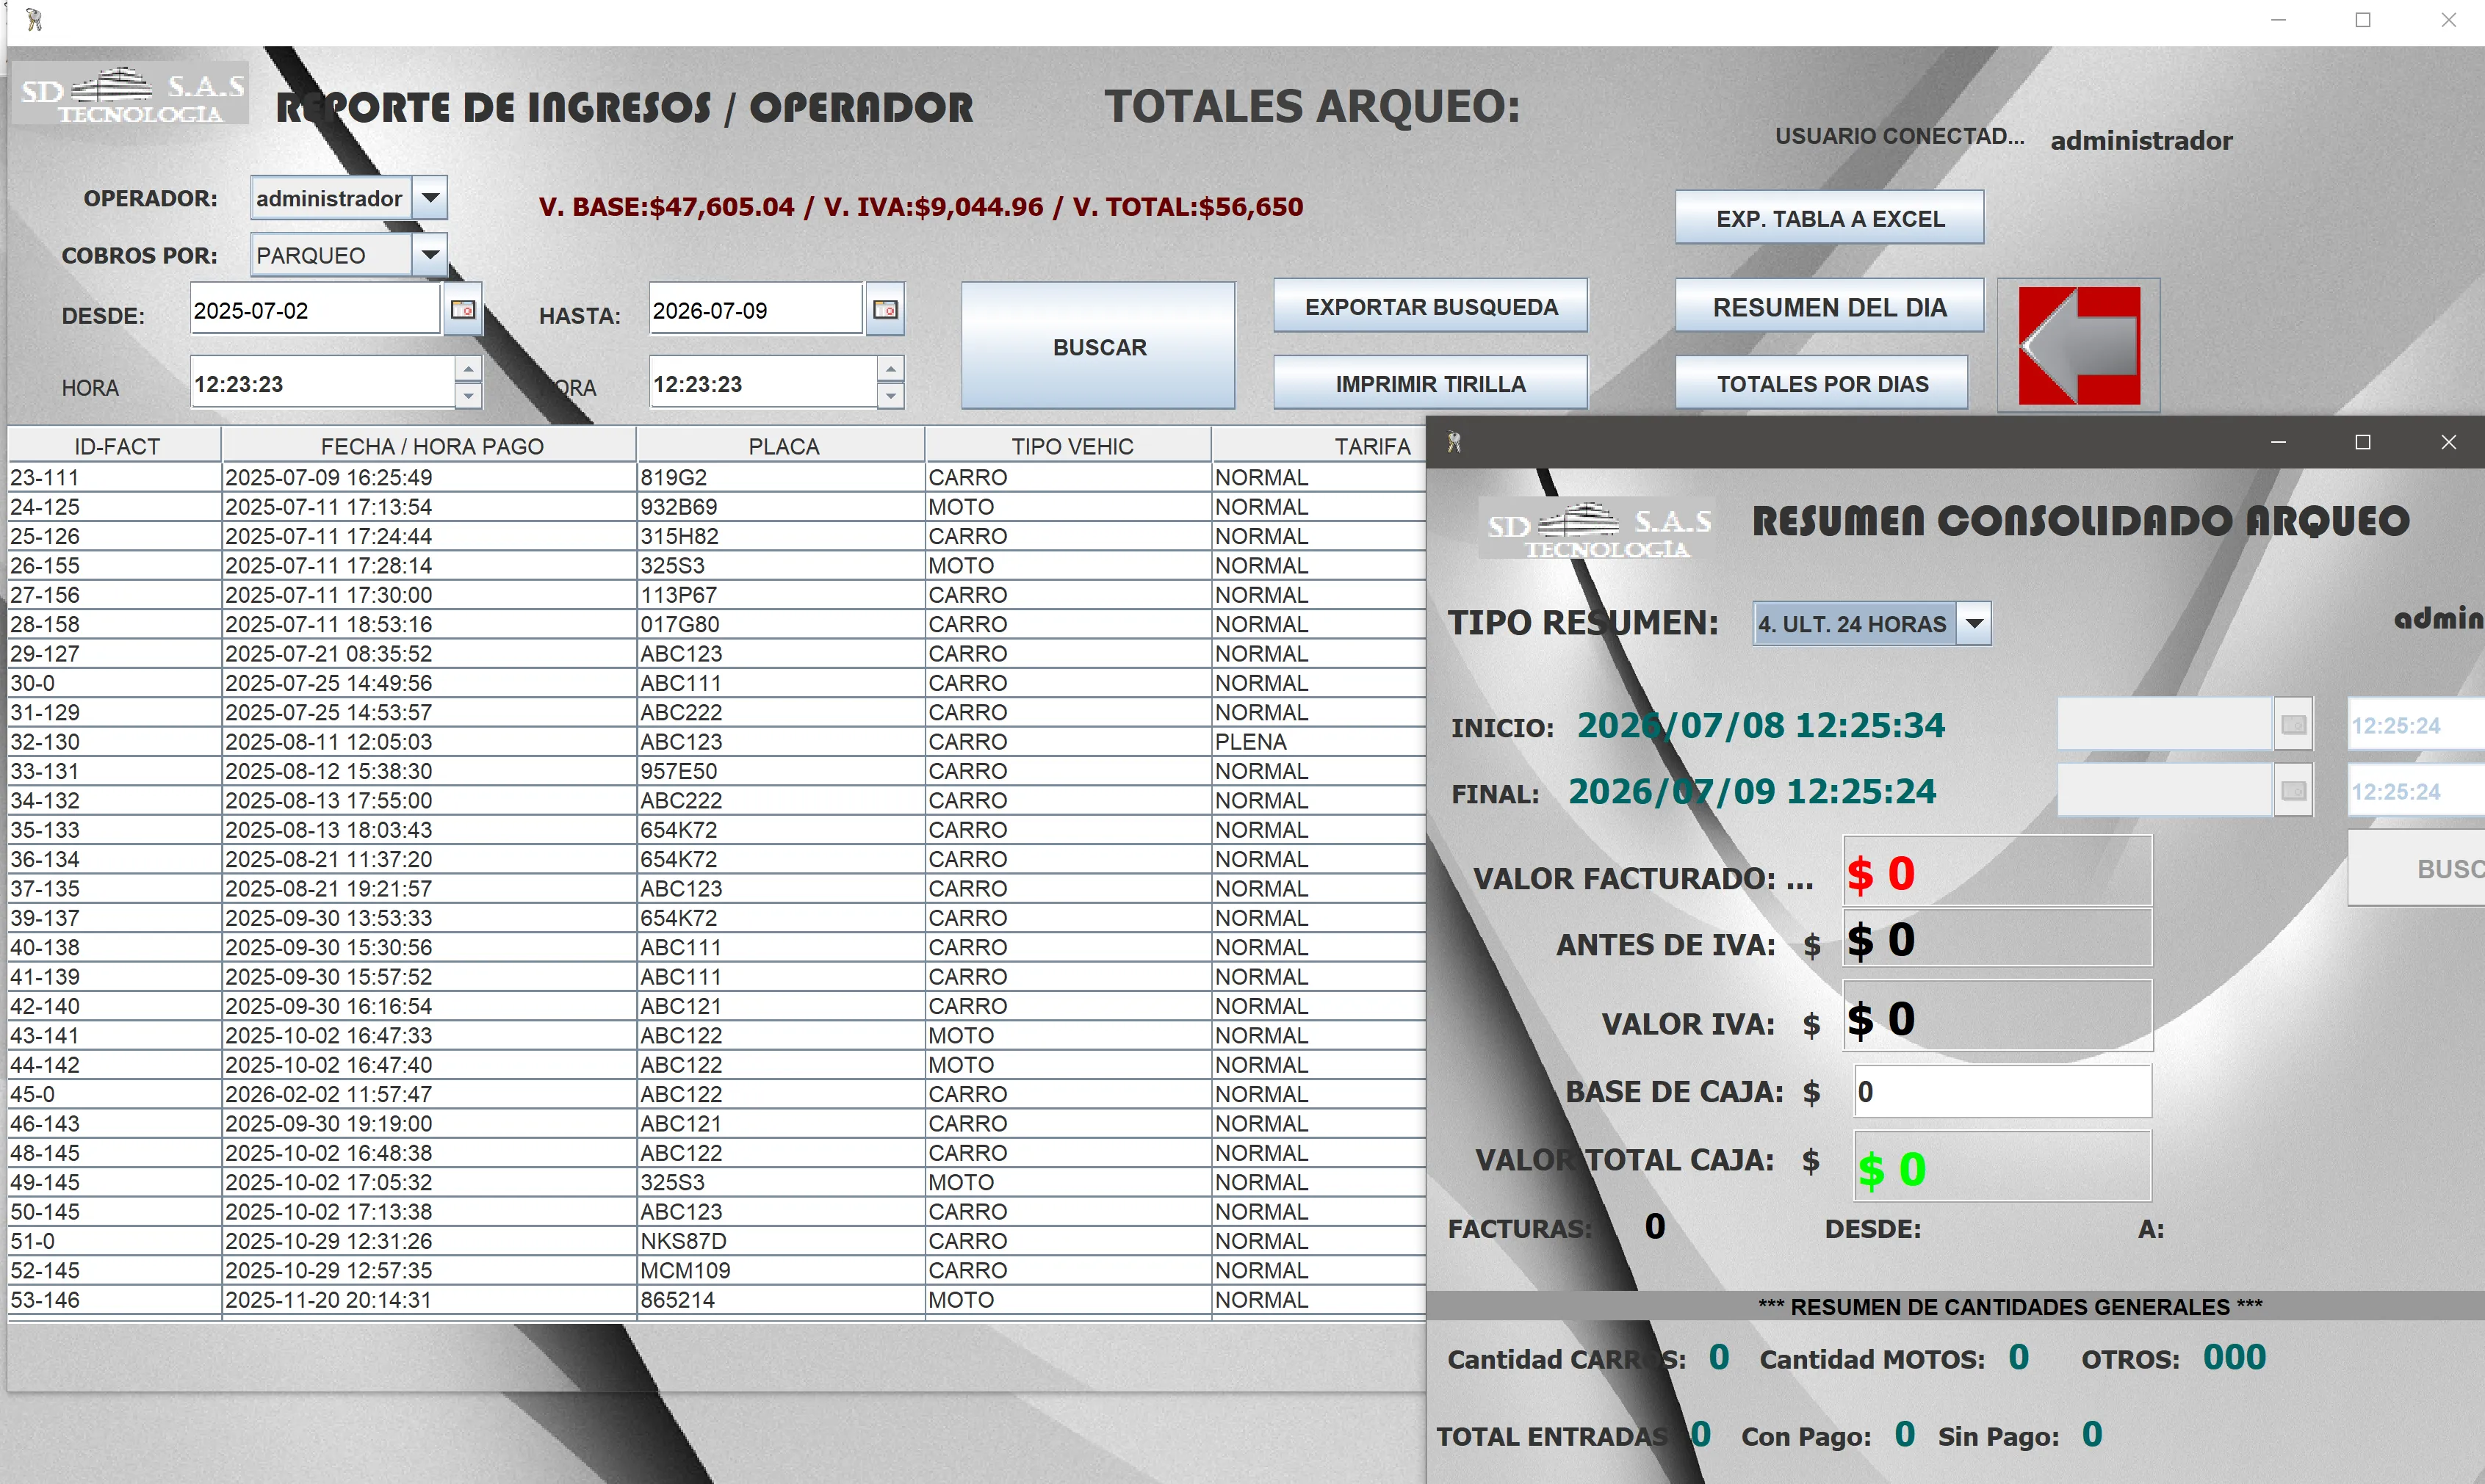Maximize the Resumen Consolidado Arqueo window
2485x1484 pixels.
[x=2363, y=442]
